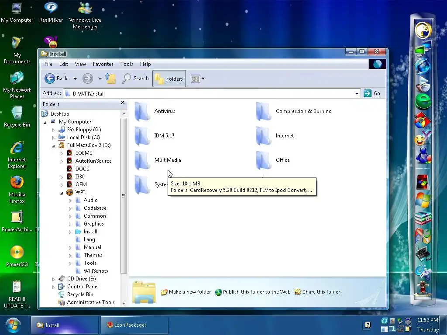The width and height of the screenshot is (447, 335).
Task: Open the Help menu
Action: coord(145,64)
